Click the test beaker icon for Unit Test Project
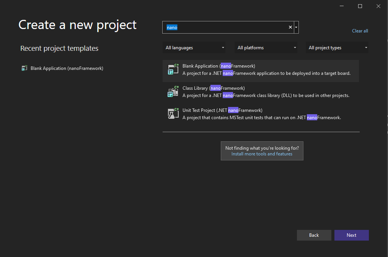The width and height of the screenshot is (388, 257). (x=173, y=113)
